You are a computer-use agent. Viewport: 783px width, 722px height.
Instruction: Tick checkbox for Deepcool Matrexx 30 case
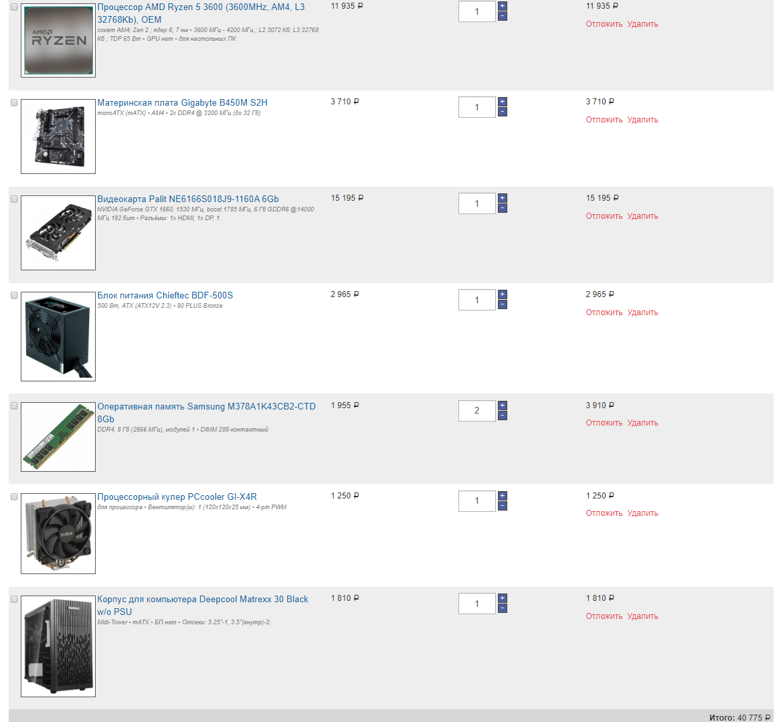[x=14, y=599]
